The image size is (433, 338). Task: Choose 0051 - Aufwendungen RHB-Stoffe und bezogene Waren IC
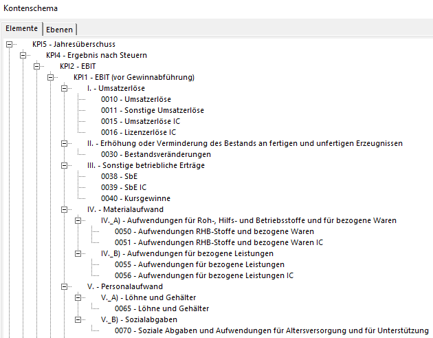click(x=219, y=242)
